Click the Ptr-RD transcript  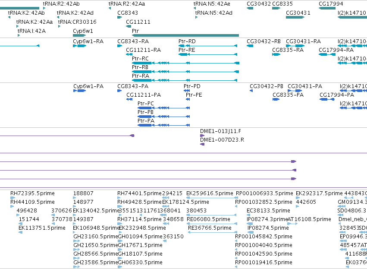208,46
